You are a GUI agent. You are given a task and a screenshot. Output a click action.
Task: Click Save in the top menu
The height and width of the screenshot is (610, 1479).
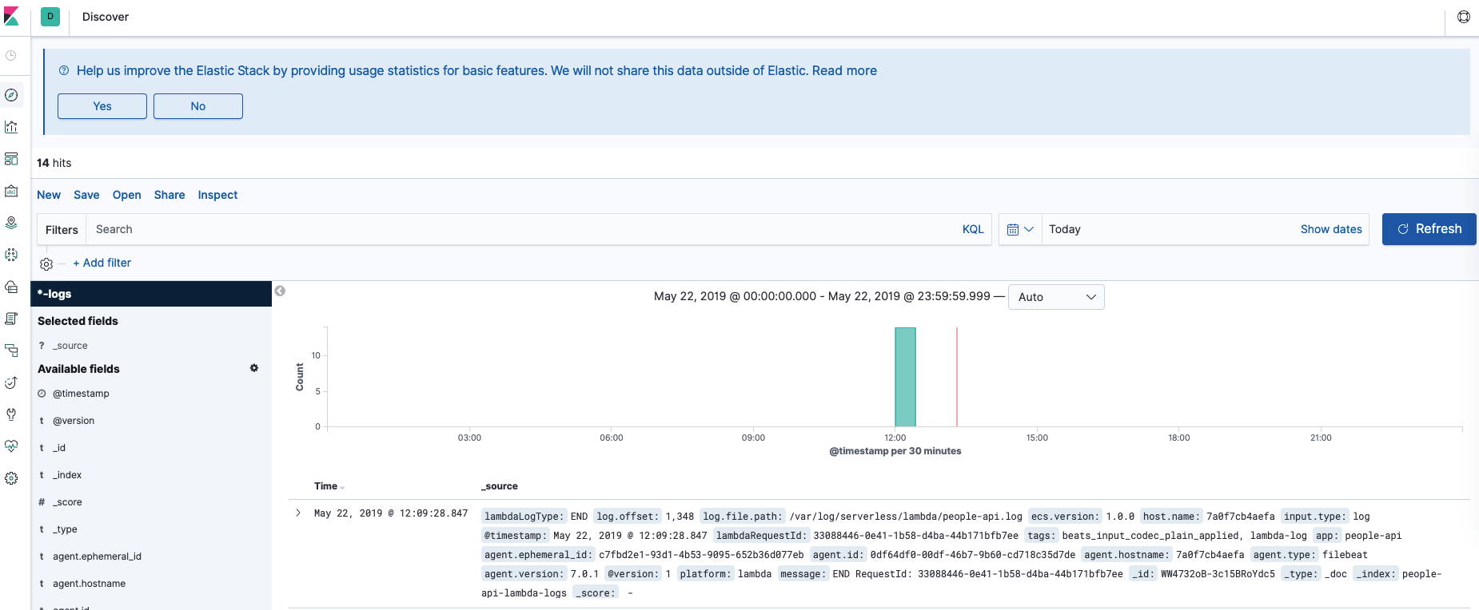pyautogui.click(x=86, y=195)
